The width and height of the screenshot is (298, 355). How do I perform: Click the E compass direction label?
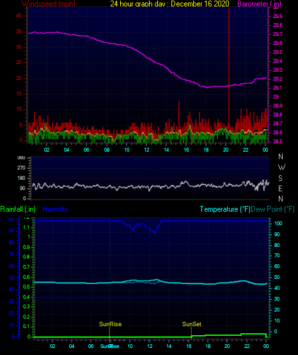coord(280,188)
